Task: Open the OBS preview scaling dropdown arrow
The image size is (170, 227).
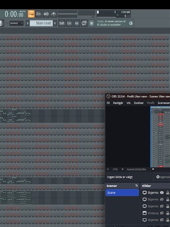Action: pyautogui.click(x=153, y=169)
